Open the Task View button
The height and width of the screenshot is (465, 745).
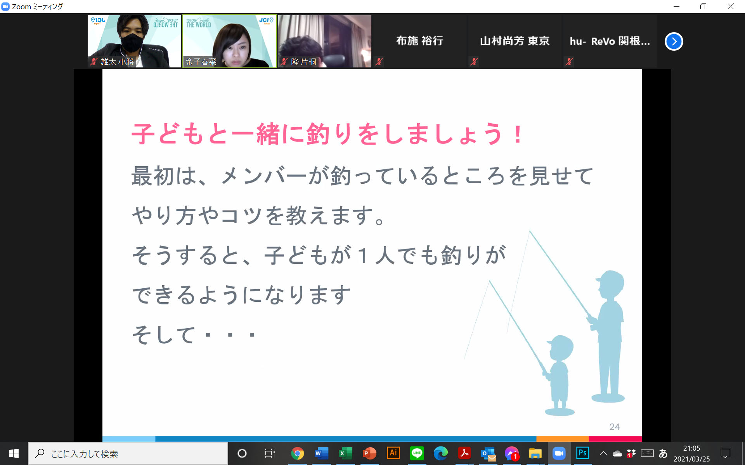269,453
